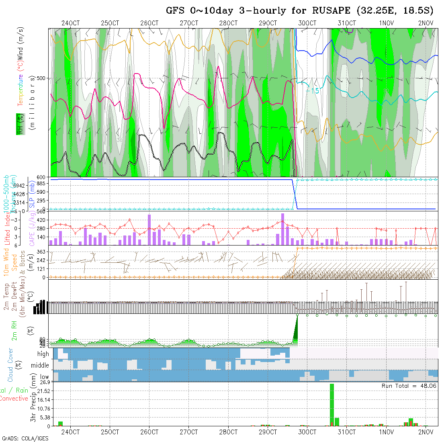Viewport: 442px width, 442px height.
Task: Click the 29OCT label on bottom axis
Action: [268, 432]
